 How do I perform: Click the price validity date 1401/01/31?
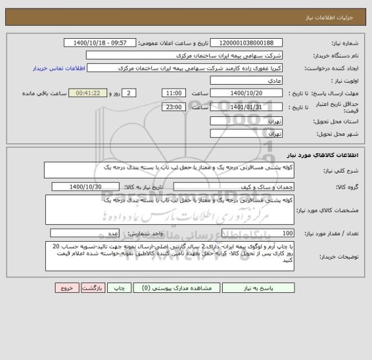click(246, 107)
